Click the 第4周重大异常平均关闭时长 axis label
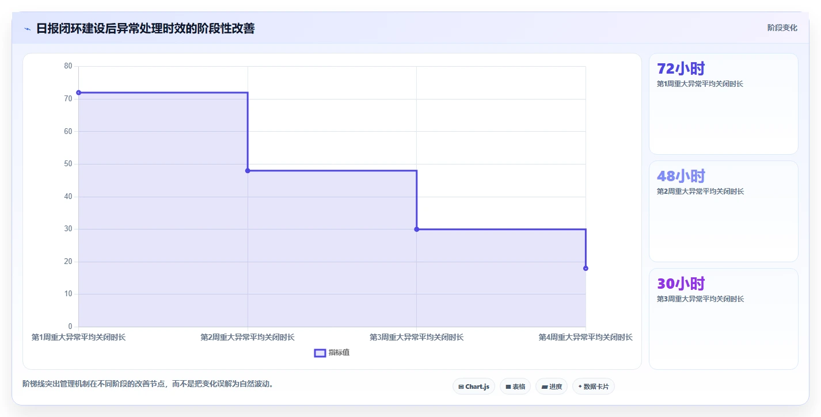 coord(586,337)
